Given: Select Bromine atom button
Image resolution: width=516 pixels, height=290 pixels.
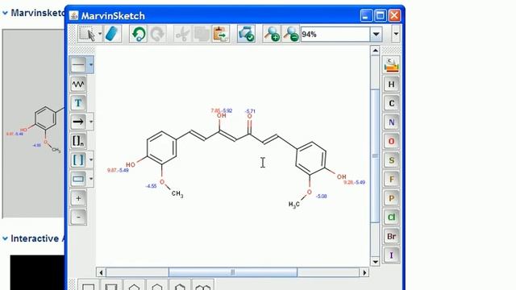Looking at the screenshot, I should point(391,236).
